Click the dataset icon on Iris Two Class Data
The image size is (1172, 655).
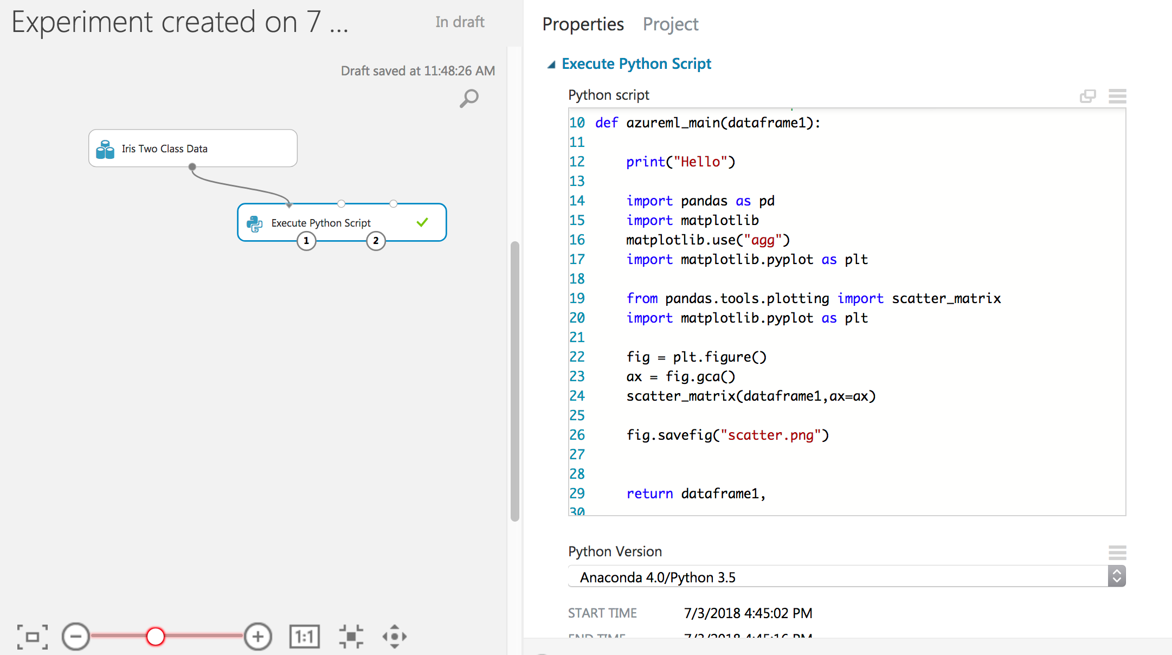[x=105, y=148]
